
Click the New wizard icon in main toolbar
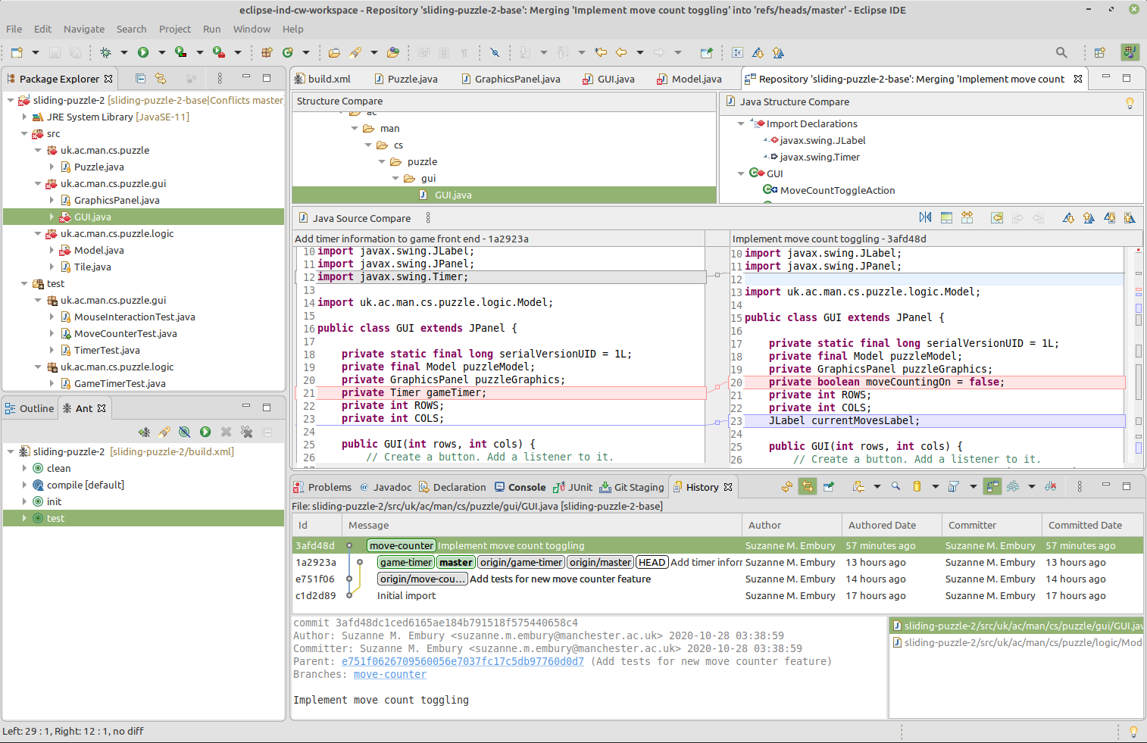(x=17, y=52)
